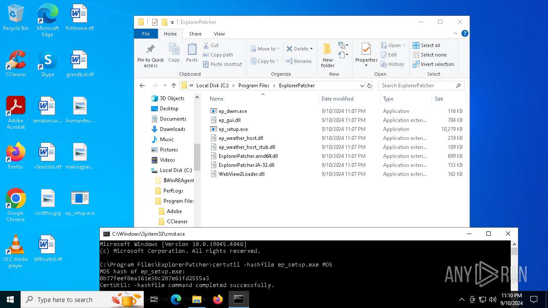Viewport: 548px width, 308px height.
Task: Go back in Explorer navigation
Action: click(x=143, y=86)
